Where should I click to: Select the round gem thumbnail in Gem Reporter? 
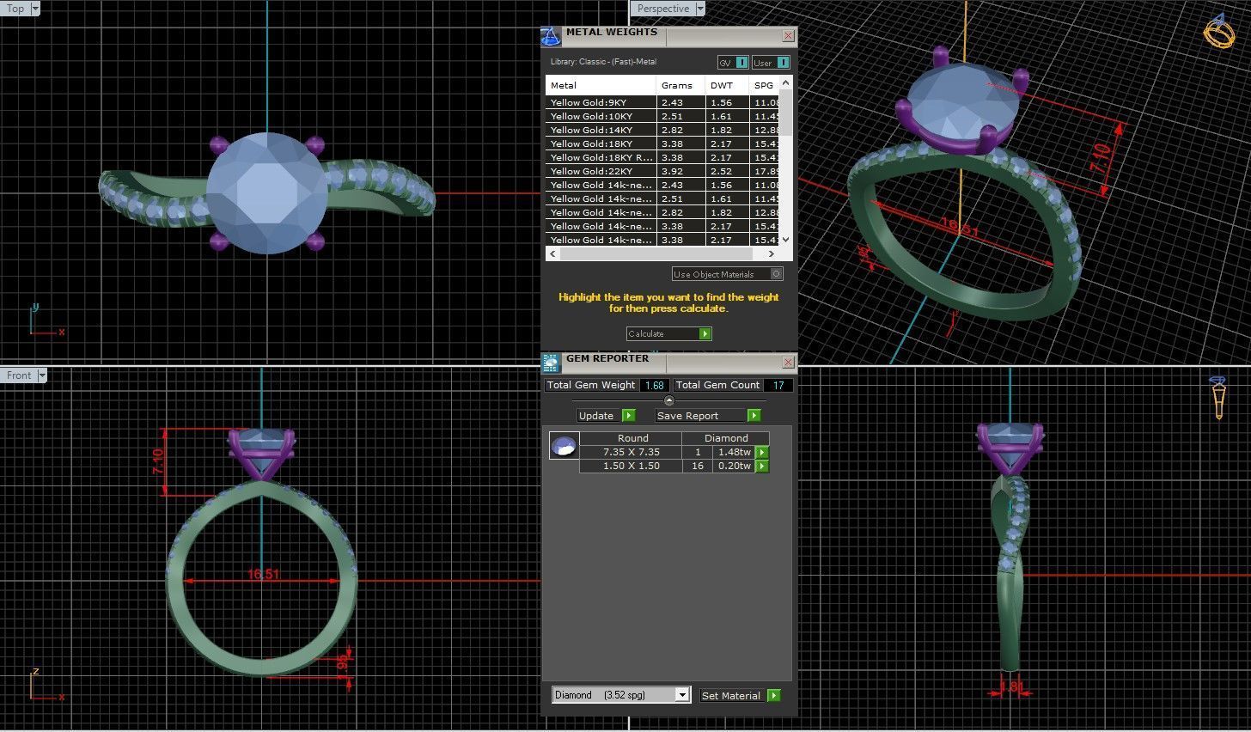click(x=564, y=446)
